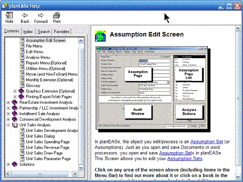Click the File Menu topic icon

click(22, 46)
